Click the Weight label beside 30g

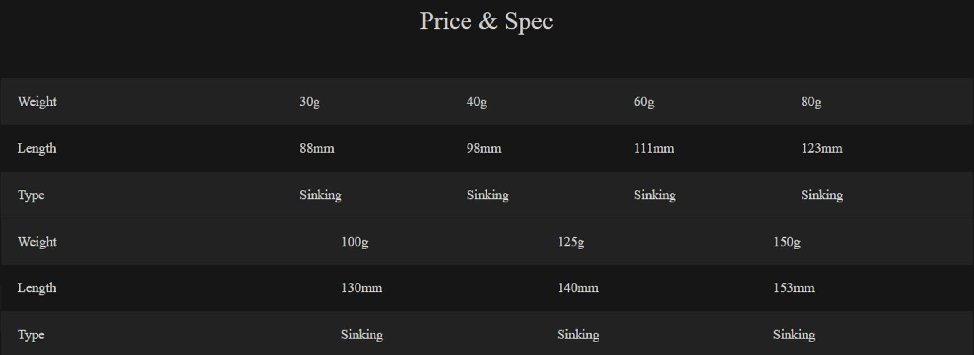tap(37, 102)
